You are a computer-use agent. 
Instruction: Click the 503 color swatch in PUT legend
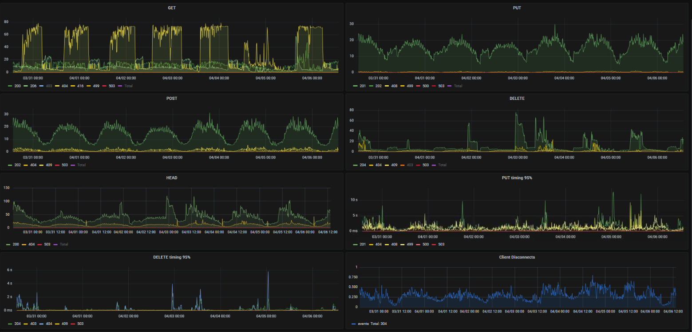[x=435, y=86]
